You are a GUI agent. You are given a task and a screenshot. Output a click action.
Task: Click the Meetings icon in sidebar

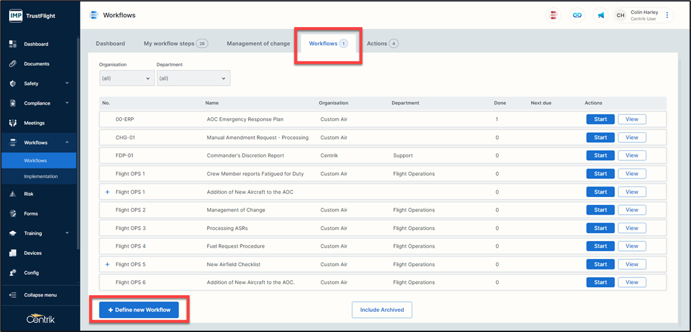click(x=13, y=123)
